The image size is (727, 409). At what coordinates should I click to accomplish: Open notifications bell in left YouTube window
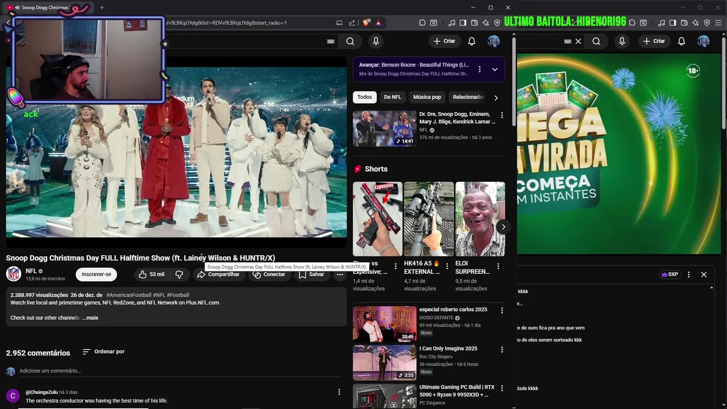click(x=471, y=41)
